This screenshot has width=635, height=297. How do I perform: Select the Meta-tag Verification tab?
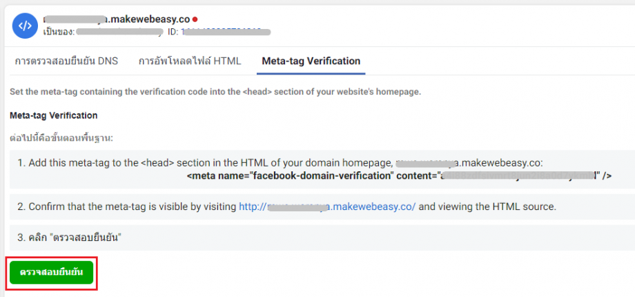(x=311, y=61)
